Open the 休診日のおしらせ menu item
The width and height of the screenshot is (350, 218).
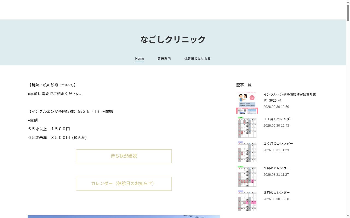point(197,59)
